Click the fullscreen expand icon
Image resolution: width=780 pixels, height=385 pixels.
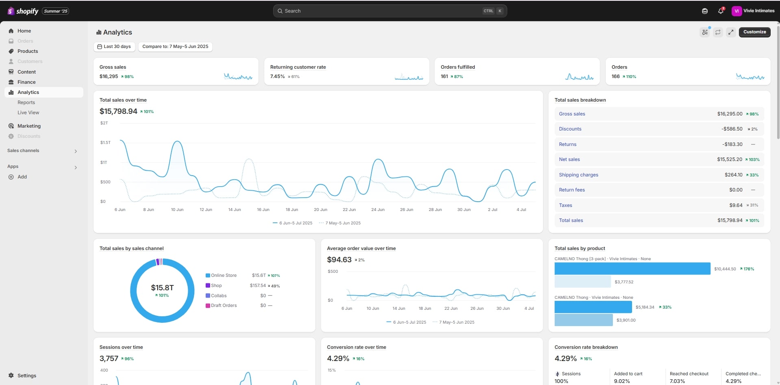tap(731, 32)
